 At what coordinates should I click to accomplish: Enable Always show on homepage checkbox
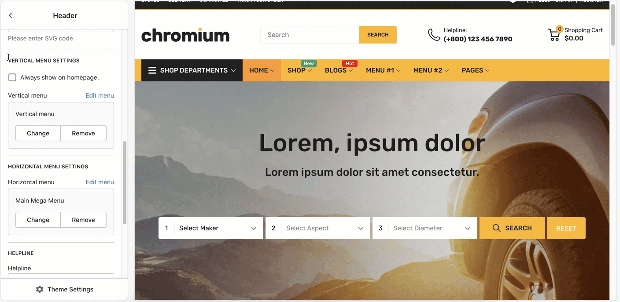pyautogui.click(x=12, y=77)
